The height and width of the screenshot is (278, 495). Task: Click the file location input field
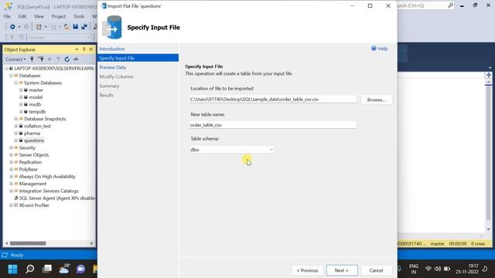pyautogui.click(x=273, y=100)
